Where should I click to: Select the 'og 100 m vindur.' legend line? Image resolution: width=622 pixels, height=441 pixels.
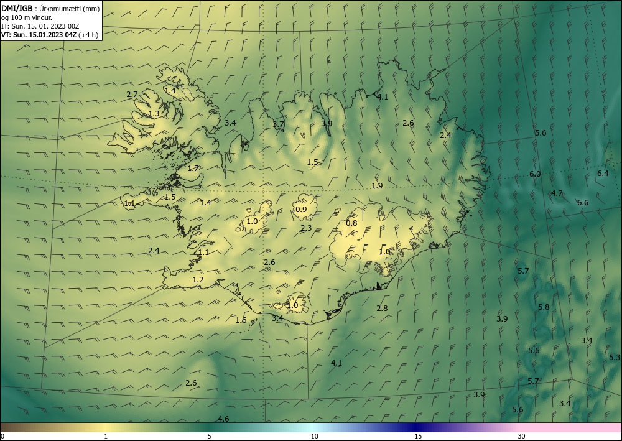[27, 17]
